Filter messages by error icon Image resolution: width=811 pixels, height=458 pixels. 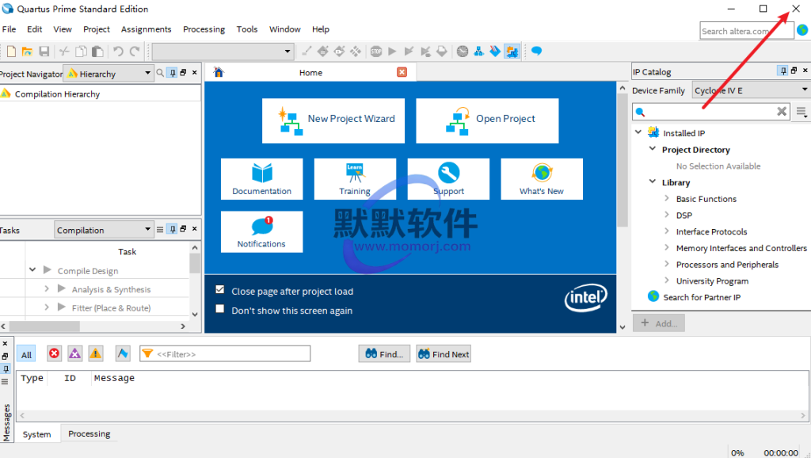tap(55, 353)
